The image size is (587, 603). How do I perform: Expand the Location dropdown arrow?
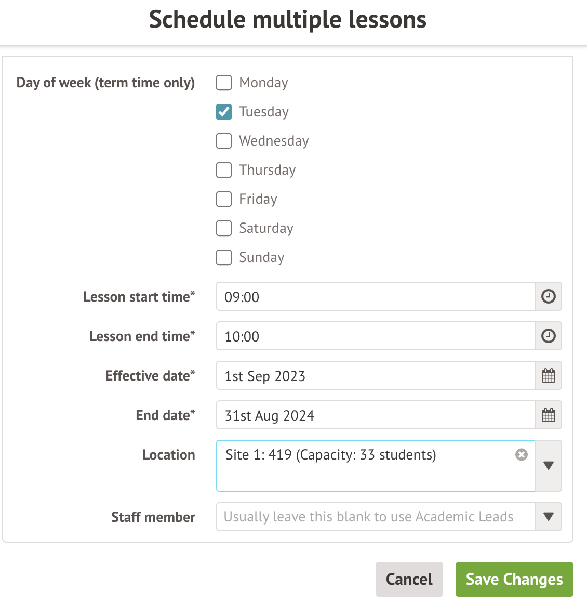548,466
